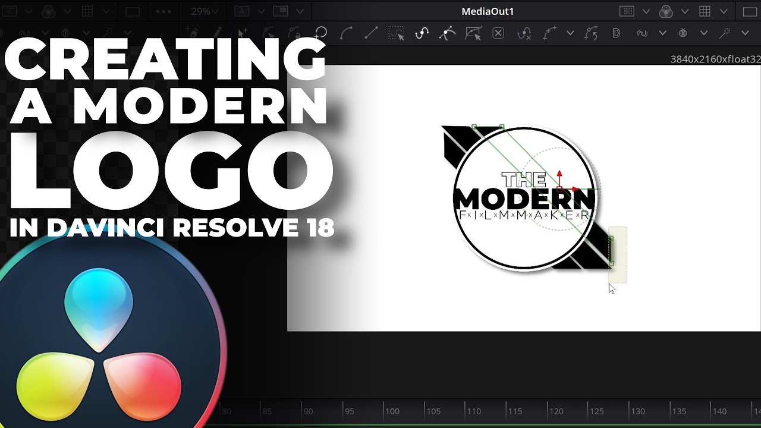The image size is (761, 428).
Task: Choose the smooth curve segment tool
Action: pos(346,33)
